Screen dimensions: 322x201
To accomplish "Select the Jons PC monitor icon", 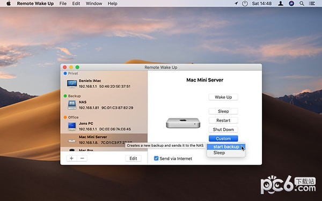I will (72, 126).
